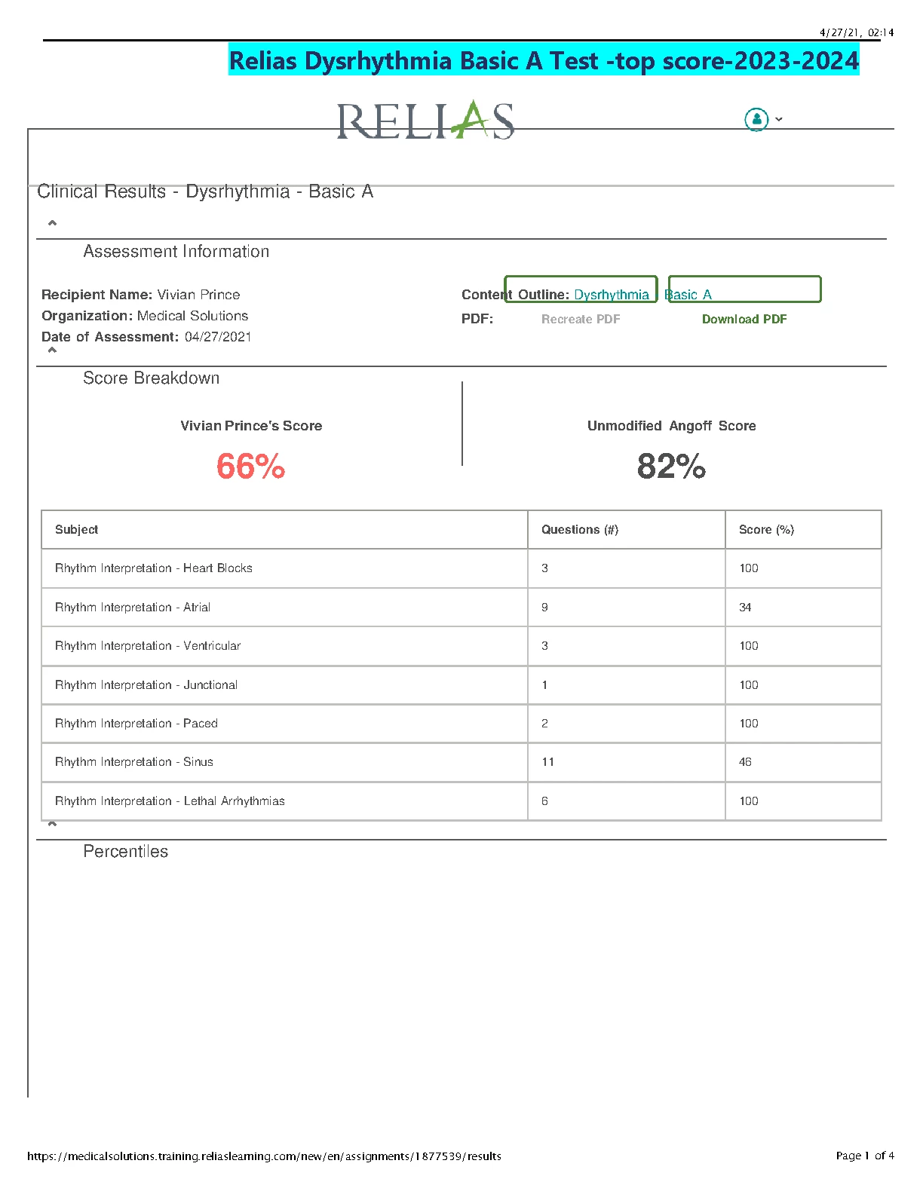
Task: Click the Relias logo
Action: click(425, 120)
